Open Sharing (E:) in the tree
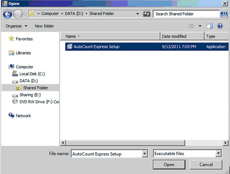 click(x=30, y=95)
